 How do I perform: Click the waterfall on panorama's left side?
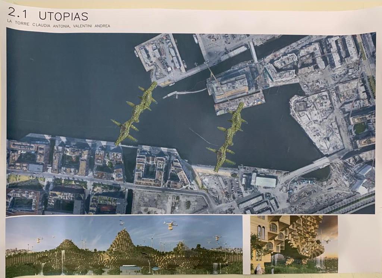click(63, 261)
